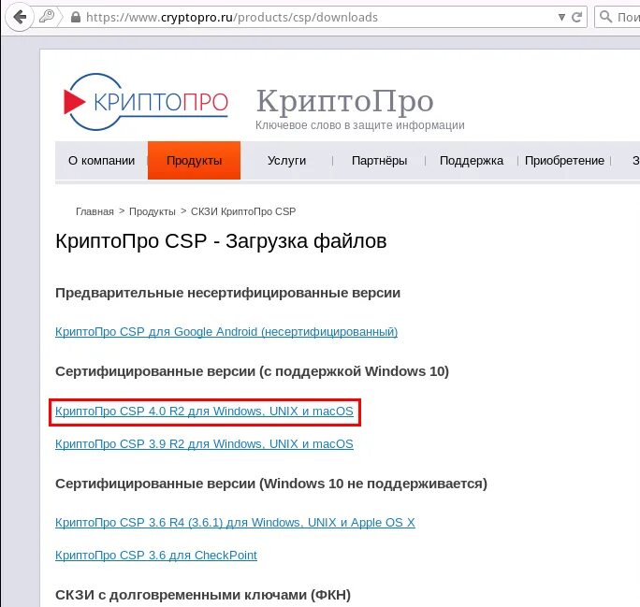Click the КриптоПро site title heading

pyautogui.click(x=344, y=101)
